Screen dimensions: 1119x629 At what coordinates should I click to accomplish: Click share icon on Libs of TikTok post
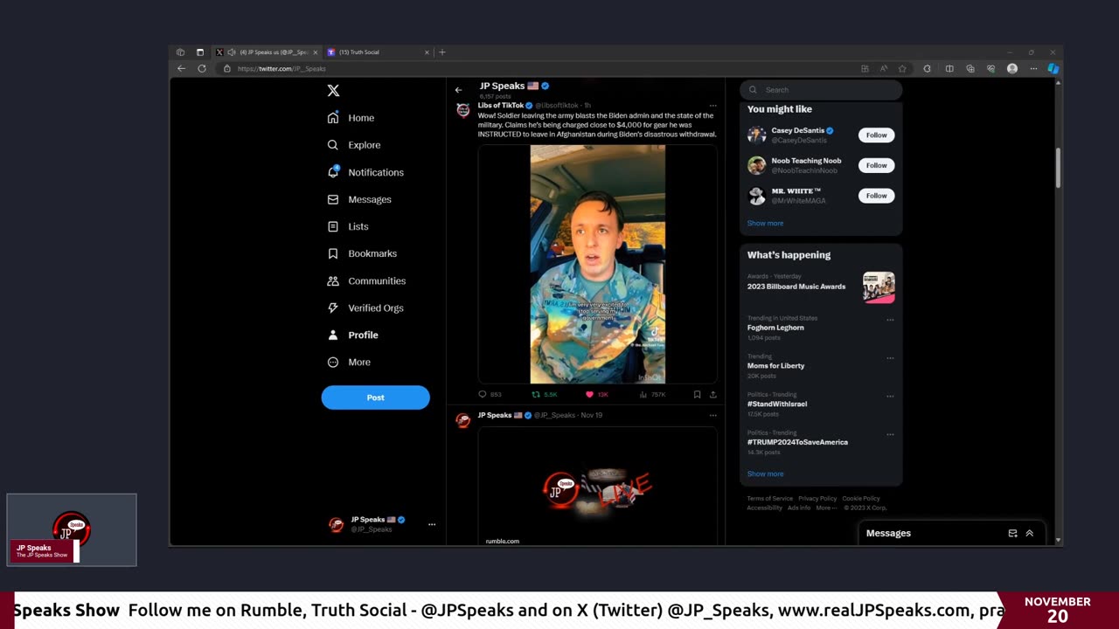click(712, 395)
